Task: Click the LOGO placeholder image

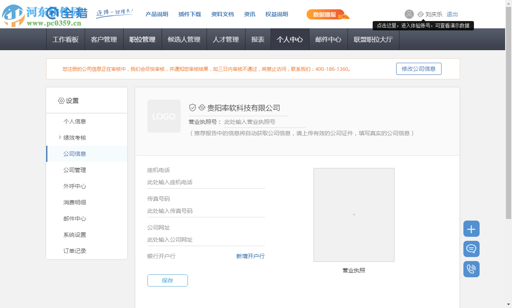Action: click(164, 116)
